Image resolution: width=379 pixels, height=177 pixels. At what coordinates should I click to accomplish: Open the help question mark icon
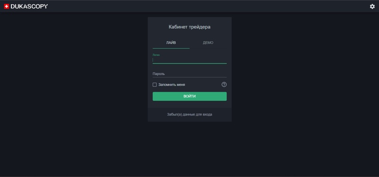point(224,85)
